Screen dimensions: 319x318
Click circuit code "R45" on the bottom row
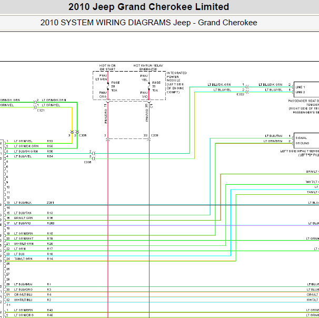pos(50,315)
